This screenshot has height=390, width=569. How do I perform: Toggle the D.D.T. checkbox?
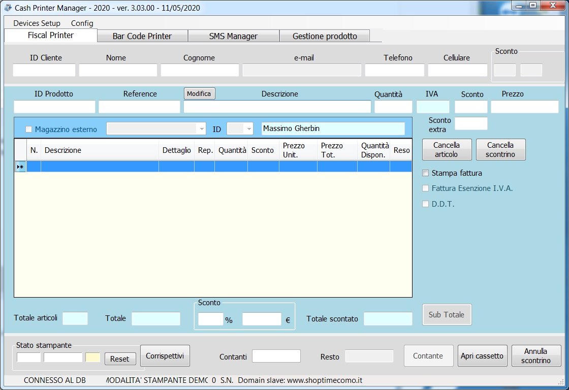pos(426,204)
